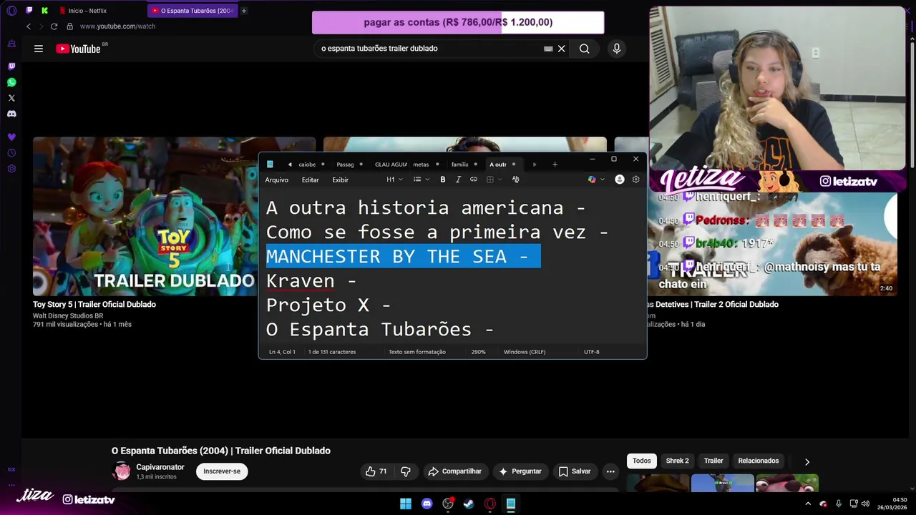
Task: Click 290% zoom level in Notepad status bar
Action: 478,352
